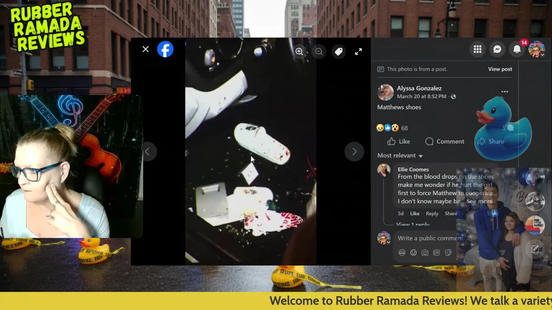Zoom out of the photo

coord(319,52)
